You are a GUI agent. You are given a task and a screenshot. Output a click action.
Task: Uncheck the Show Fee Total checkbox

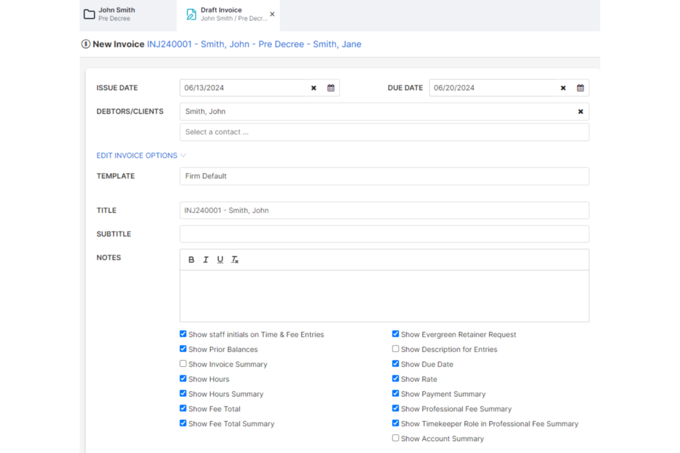pos(183,409)
